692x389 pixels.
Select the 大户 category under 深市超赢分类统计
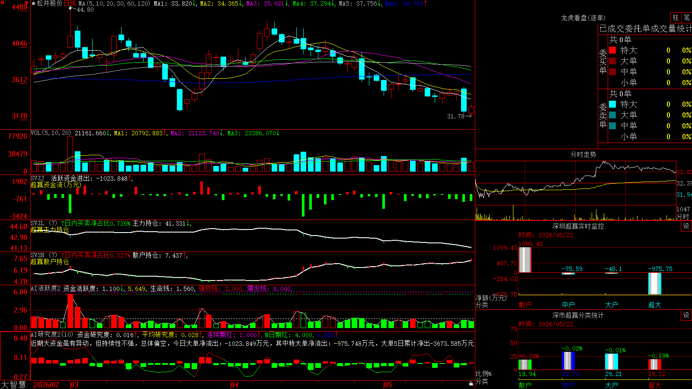(612, 385)
